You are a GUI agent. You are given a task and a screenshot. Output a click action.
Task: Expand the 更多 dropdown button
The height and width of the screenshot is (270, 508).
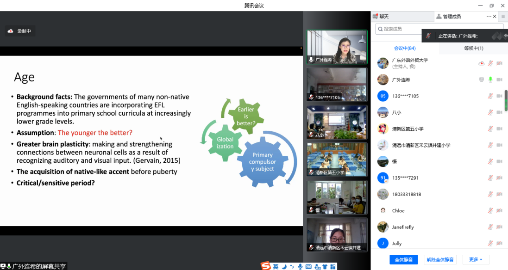click(x=476, y=259)
